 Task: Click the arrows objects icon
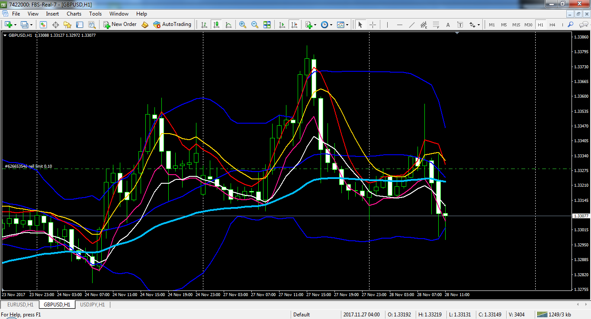click(x=472, y=25)
